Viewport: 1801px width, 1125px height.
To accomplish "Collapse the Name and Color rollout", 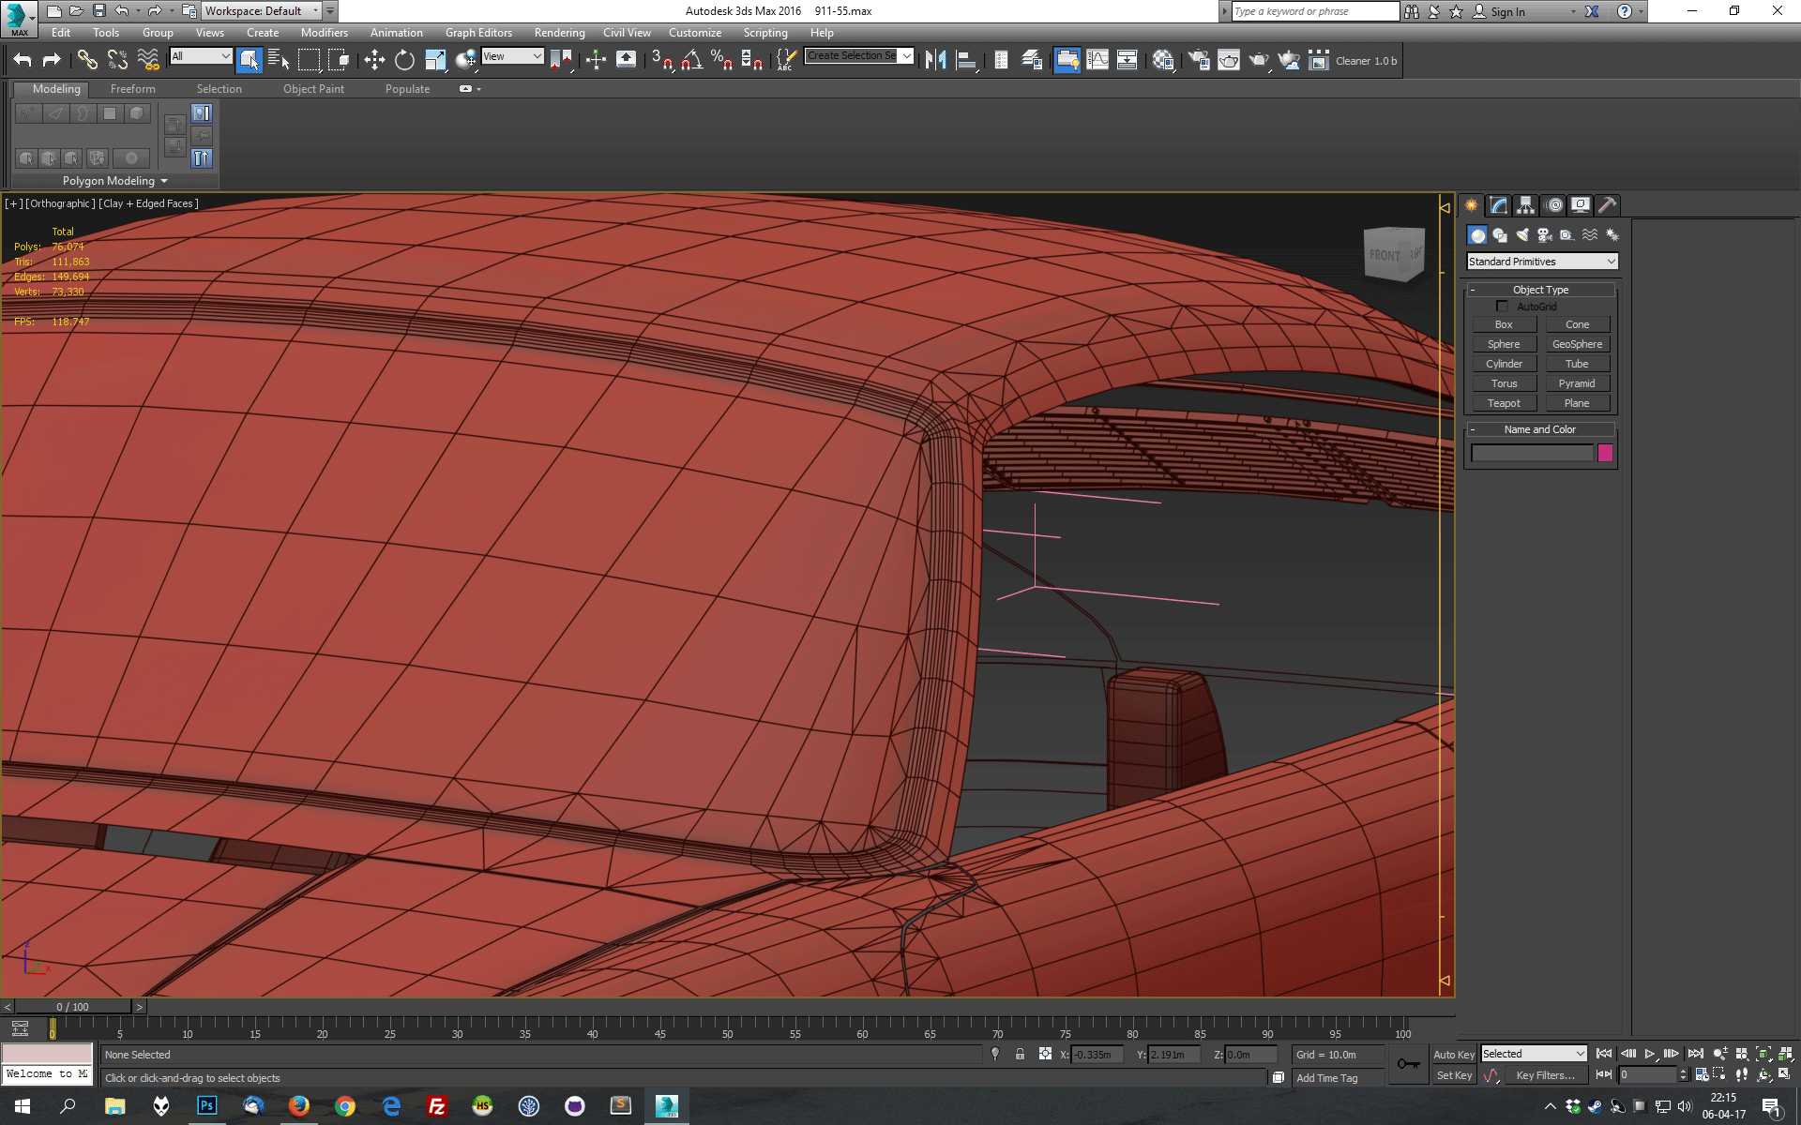I will (x=1540, y=429).
